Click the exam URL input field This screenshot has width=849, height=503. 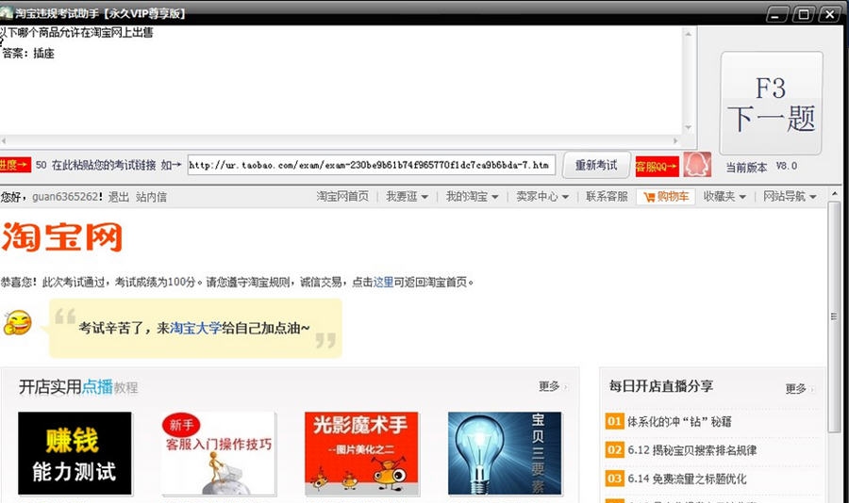coord(372,165)
